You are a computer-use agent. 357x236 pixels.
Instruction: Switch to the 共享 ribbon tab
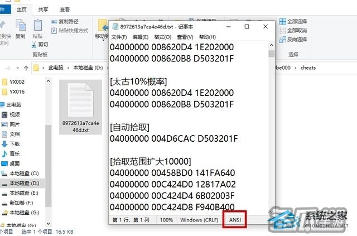coord(43,9)
